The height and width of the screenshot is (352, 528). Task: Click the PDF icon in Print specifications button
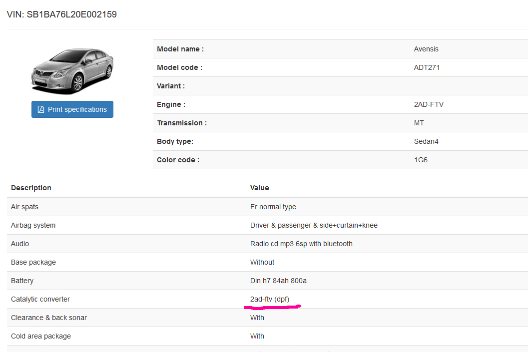[41, 109]
